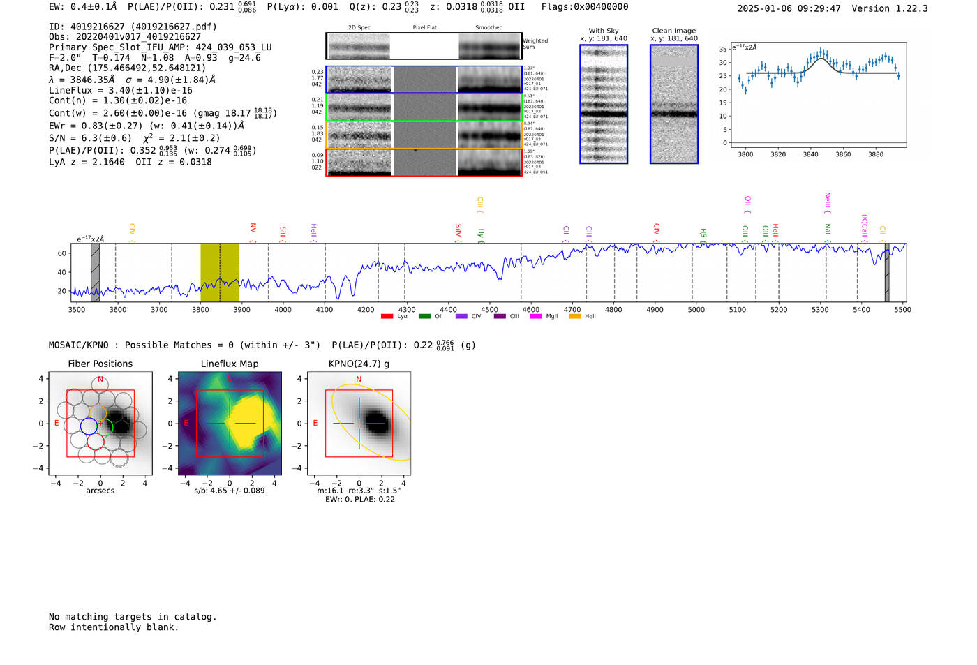Click the 'Row intentionally blank.' text
This screenshot has width=977, height=665.
(114, 627)
